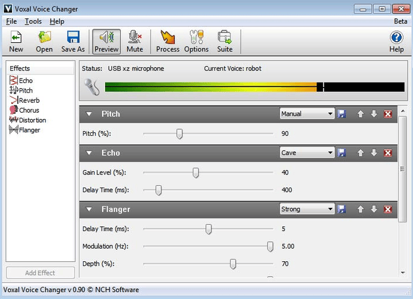This screenshot has height=299, width=413.
Task: Save the Flanger effect preset
Action: [342, 209]
